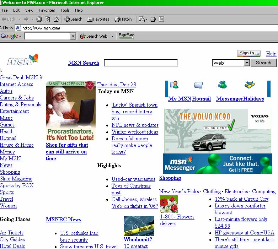278x249 pixels.
Task: Open the Dating & Personals link
Action: click(21, 104)
